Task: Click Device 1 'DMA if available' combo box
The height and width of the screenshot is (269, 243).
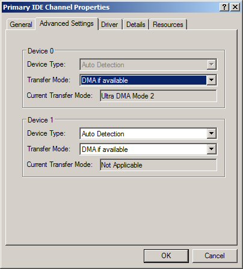Action: click(x=148, y=149)
